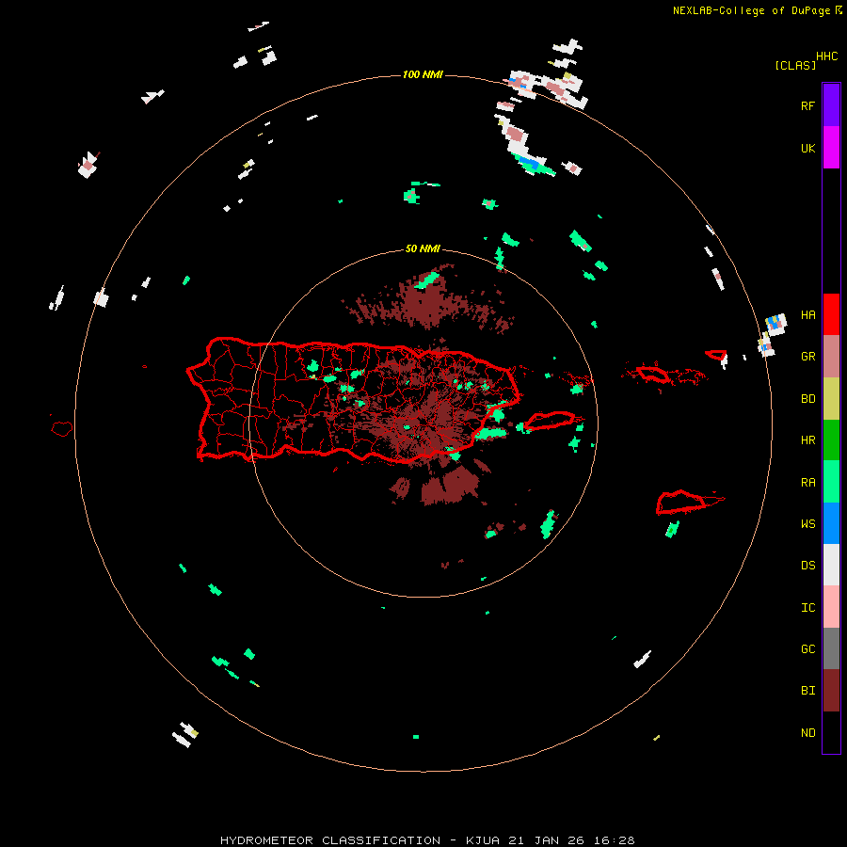The width and height of the screenshot is (847, 847).
Task: Click the BD legend label
Action: click(x=807, y=399)
